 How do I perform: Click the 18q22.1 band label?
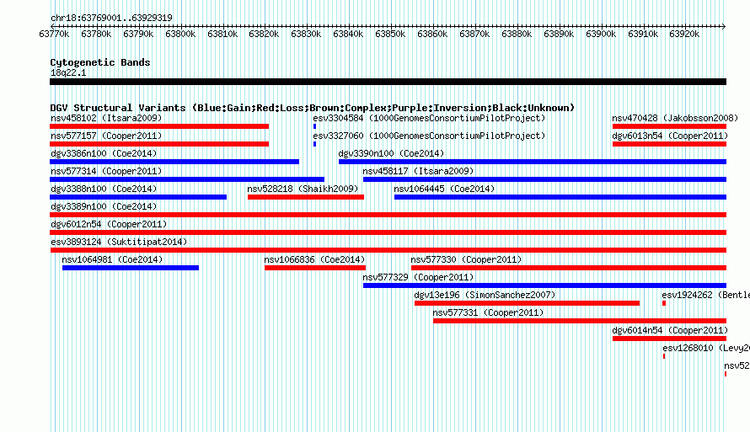(x=68, y=72)
